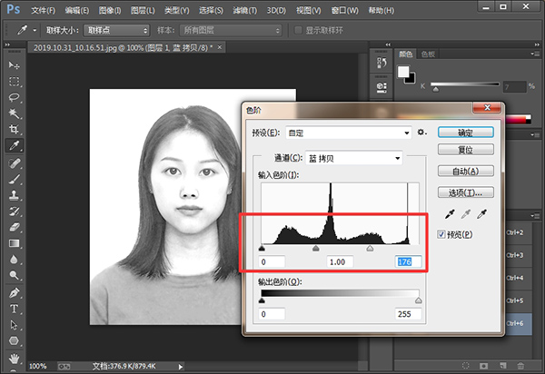
Task: Open the 预设 preset dropdown
Action: (x=348, y=133)
